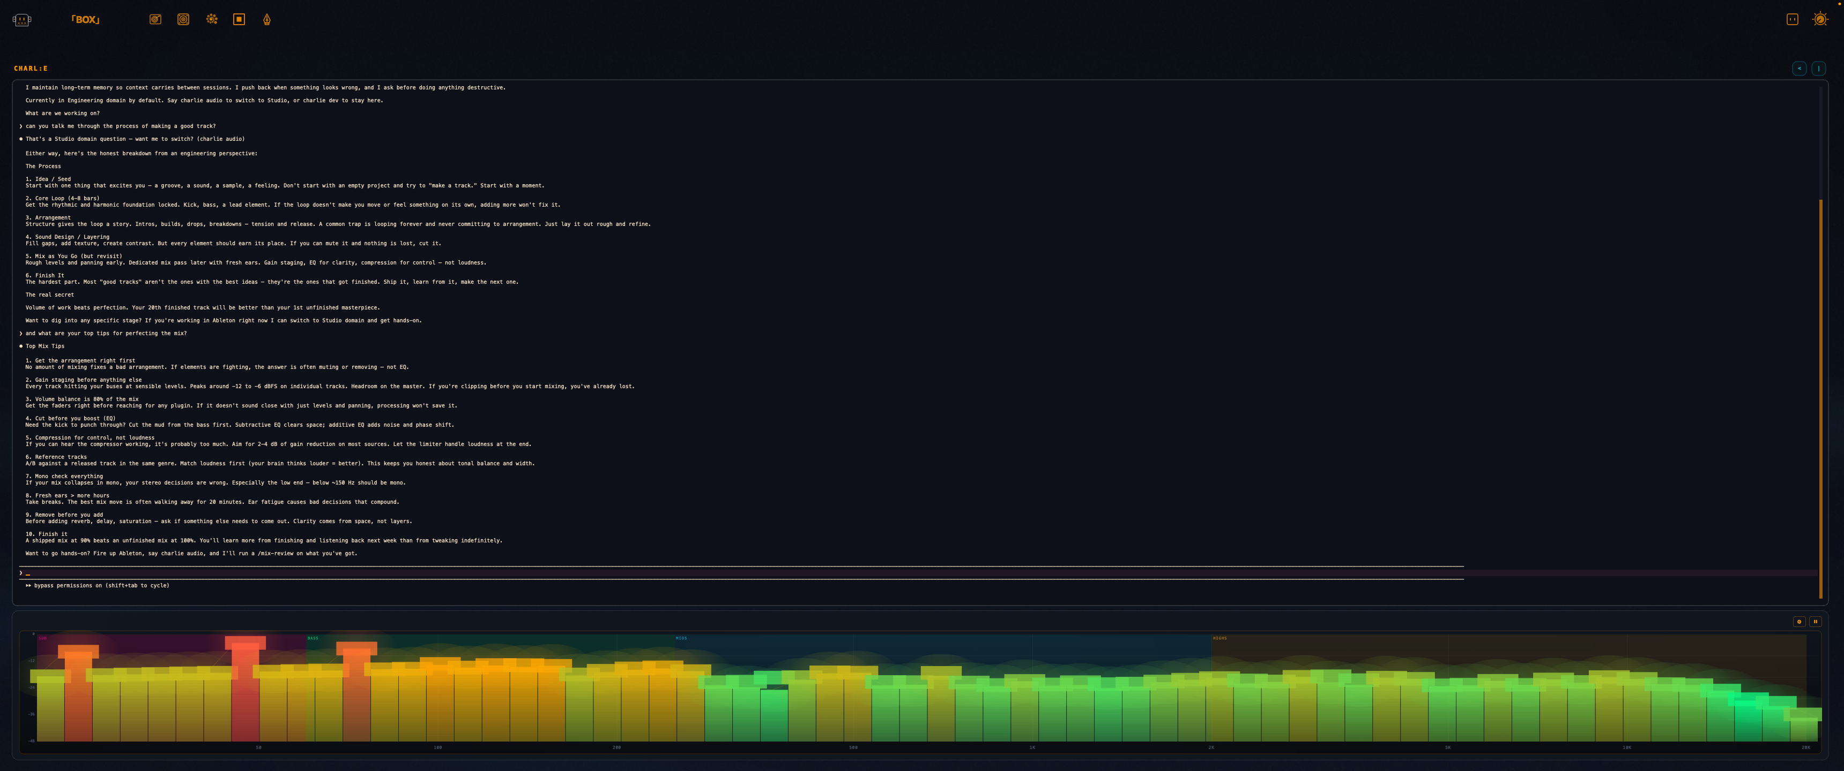This screenshot has height=771, width=1844.
Task: Click '7. Mono check everything' tip heading
Action: [64, 477]
